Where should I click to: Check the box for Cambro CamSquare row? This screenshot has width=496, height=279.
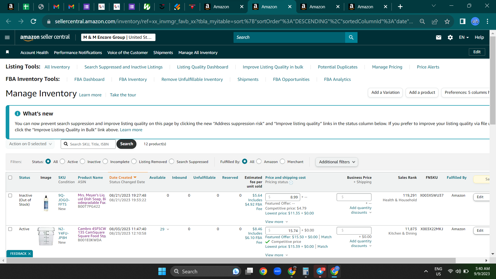point(10,229)
